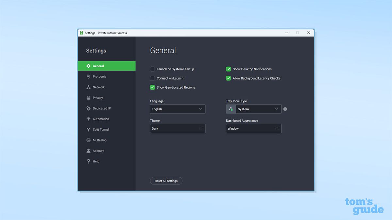Viewport: 392px width, 220px height.
Task: Click the Split Tunnel fork icon
Action: (89, 129)
